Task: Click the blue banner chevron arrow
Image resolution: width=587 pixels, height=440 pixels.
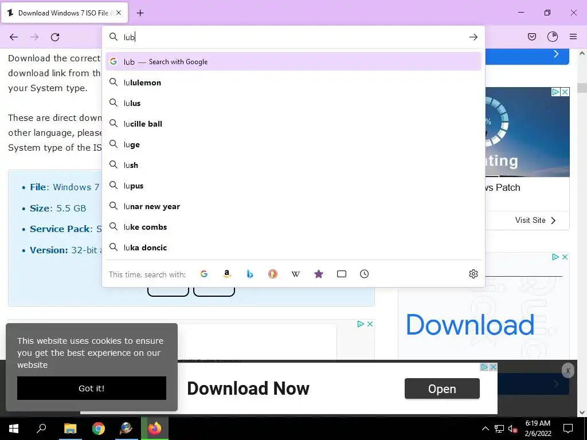Action: (556, 54)
